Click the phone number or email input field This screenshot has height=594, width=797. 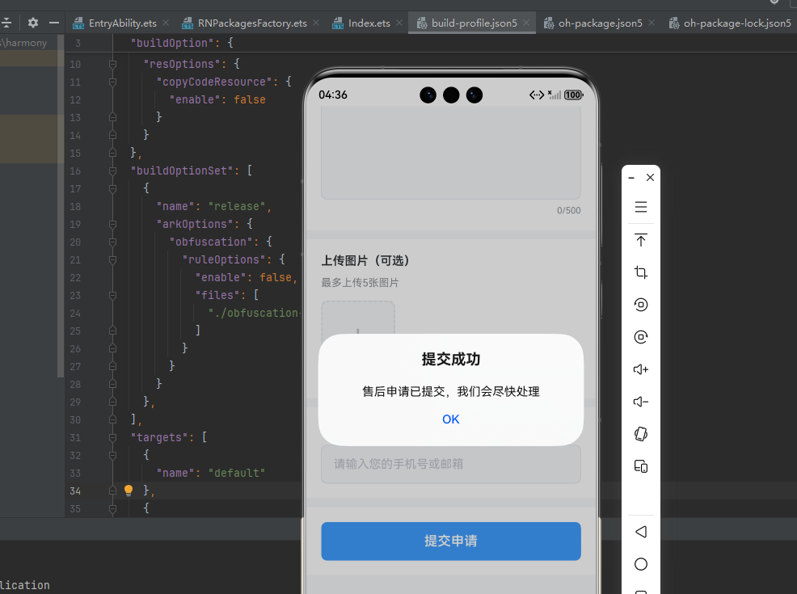pos(450,464)
